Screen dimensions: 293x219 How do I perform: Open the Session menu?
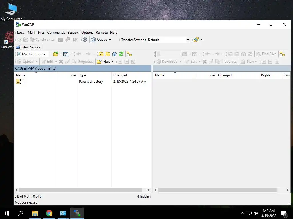point(73,33)
